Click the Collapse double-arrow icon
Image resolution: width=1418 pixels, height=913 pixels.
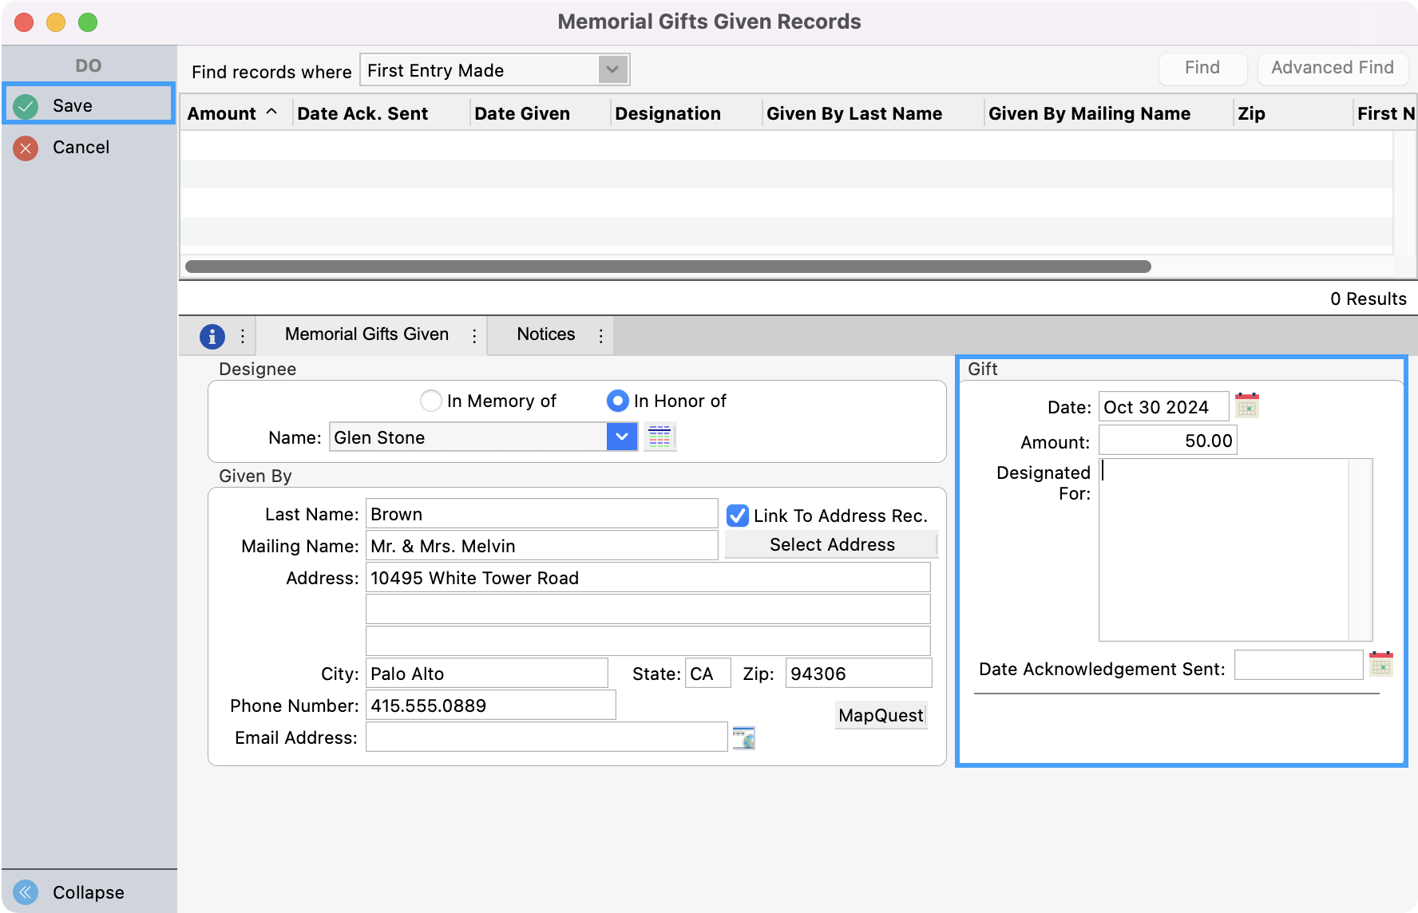[26, 892]
